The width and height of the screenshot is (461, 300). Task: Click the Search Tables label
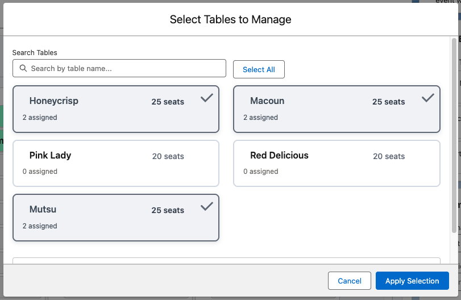(x=35, y=53)
